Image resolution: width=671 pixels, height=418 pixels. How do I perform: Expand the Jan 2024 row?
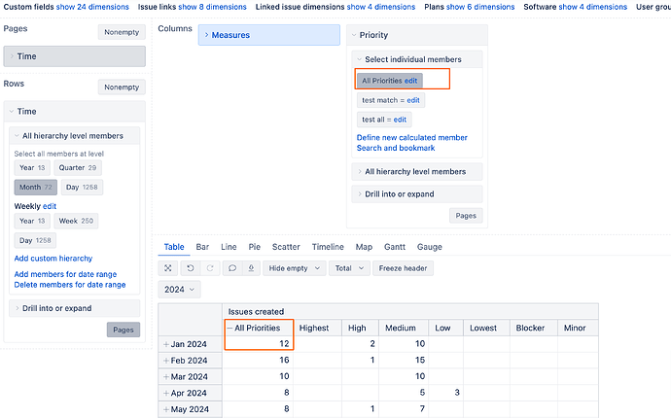tap(166, 344)
